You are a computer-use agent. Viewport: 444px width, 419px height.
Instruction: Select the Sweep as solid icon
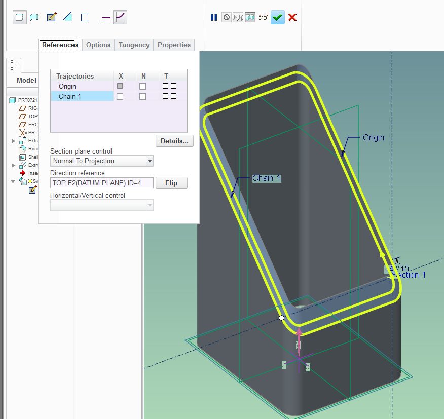click(x=20, y=17)
